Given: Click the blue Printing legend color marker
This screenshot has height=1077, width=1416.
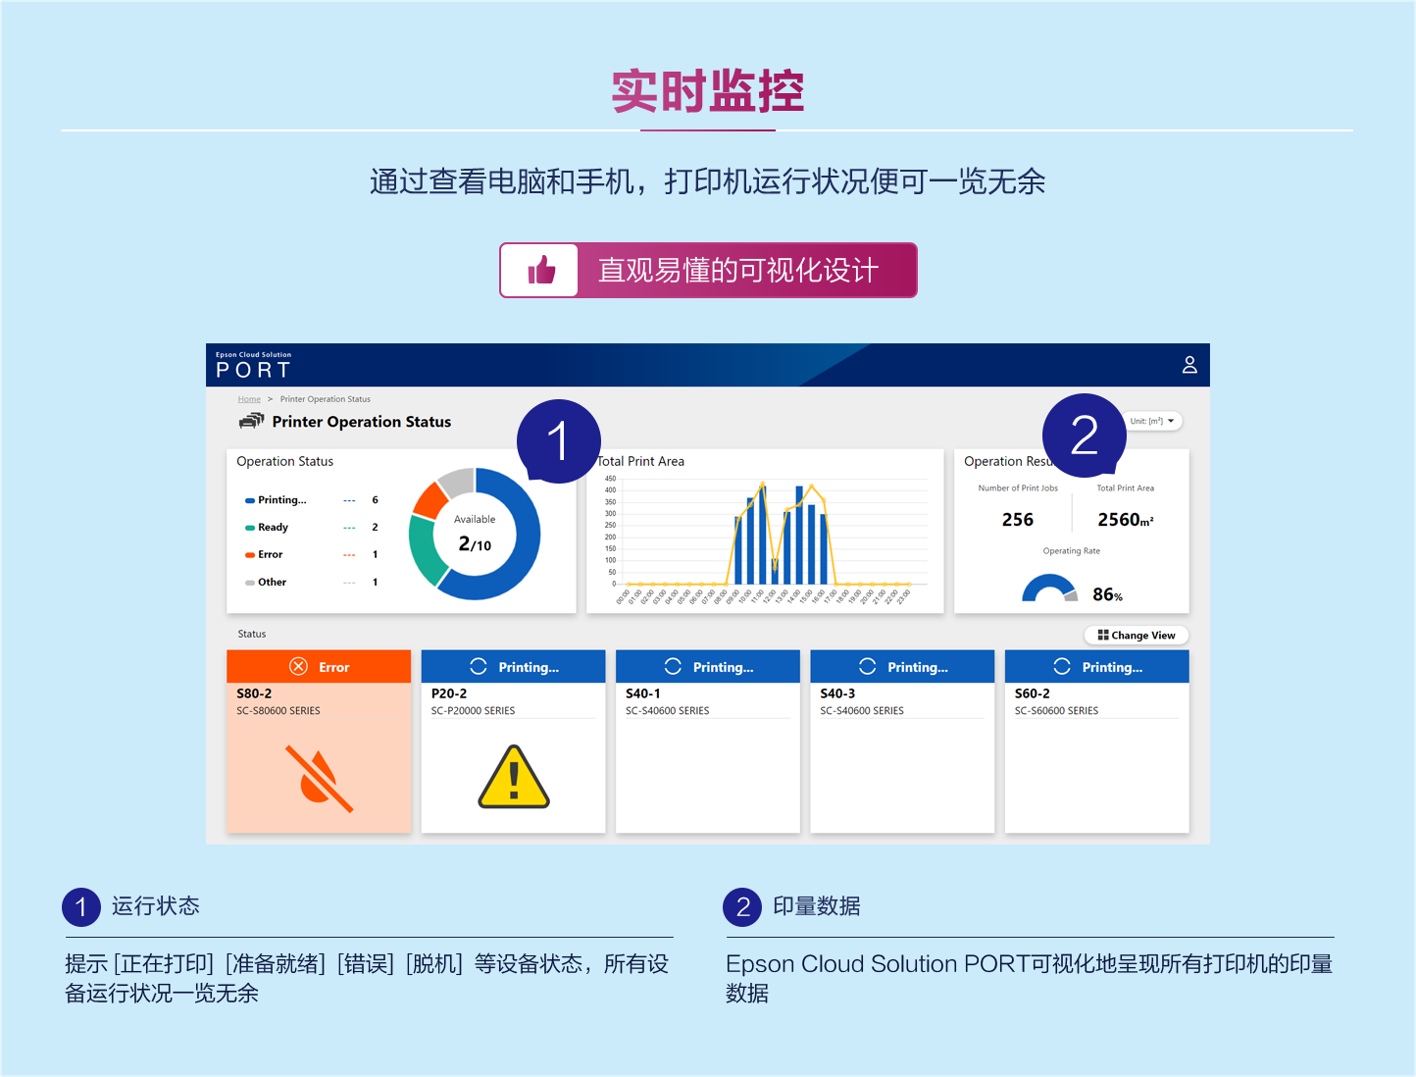Looking at the screenshot, I should tap(250, 500).
